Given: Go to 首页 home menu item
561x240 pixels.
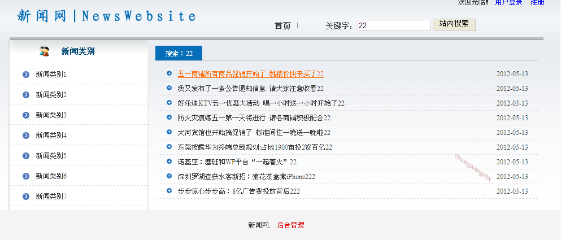Looking at the screenshot, I should [282, 26].
